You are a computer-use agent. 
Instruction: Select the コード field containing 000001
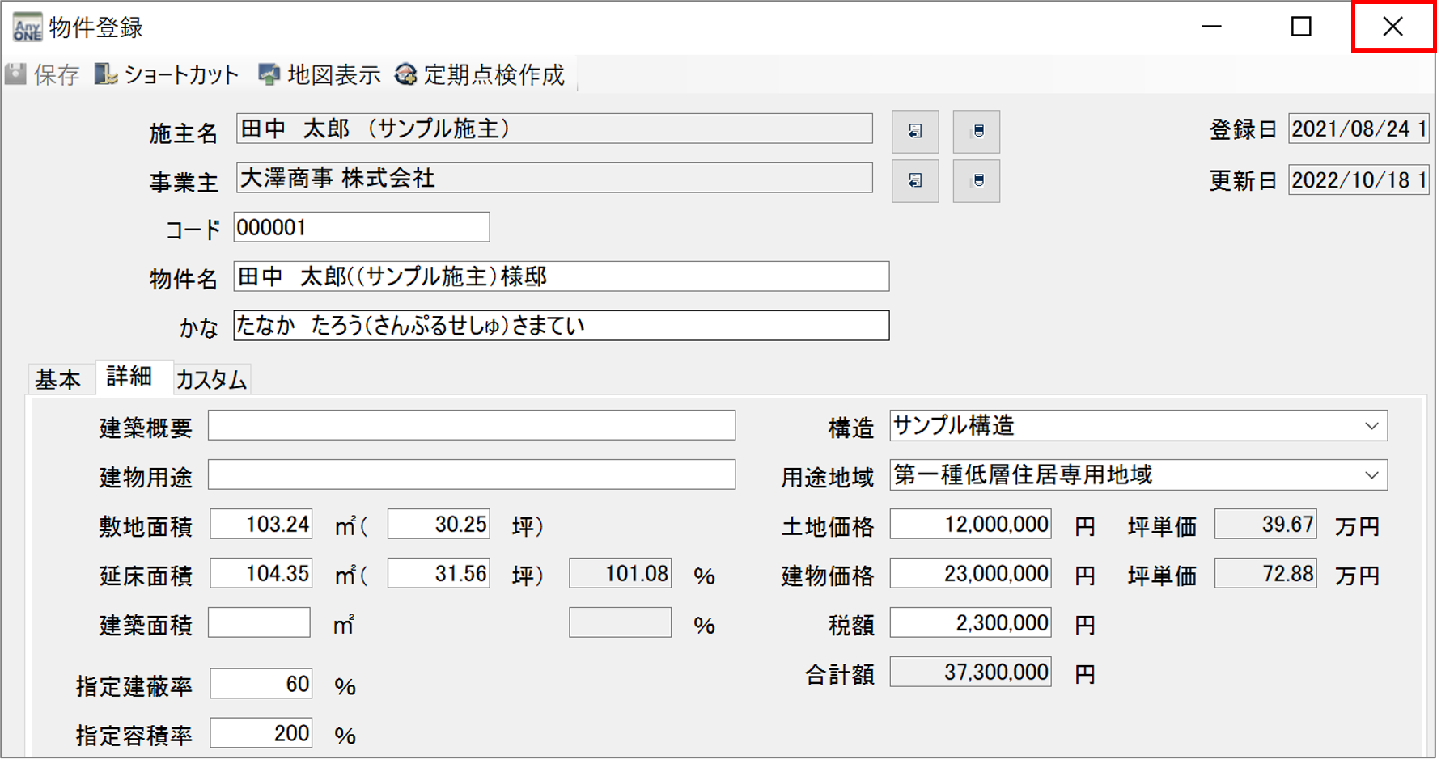tap(361, 227)
